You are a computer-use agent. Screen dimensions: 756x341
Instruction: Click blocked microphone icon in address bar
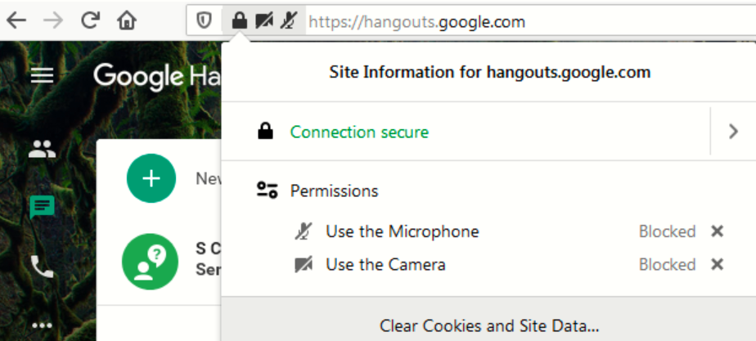pyautogui.click(x=287, y=21)
